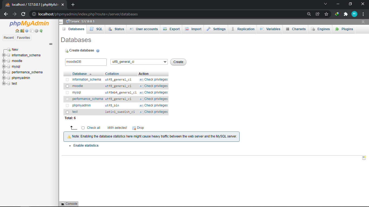Open the MySQL documentation page icon
This screenshot has height=207, width=369.
click(x=31, y=31)
